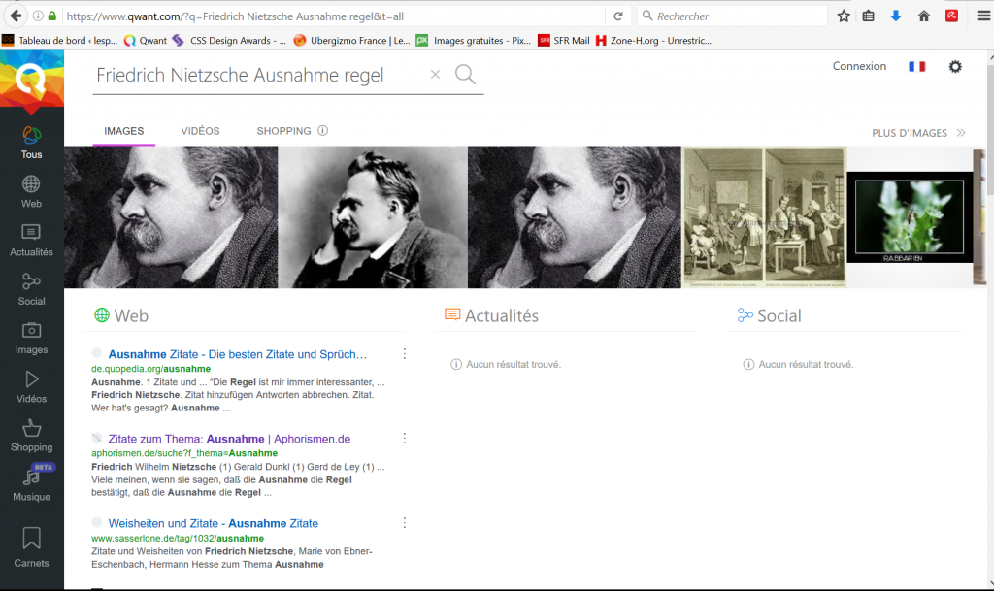Open options menu for Aphorismen.de result
The image size is (994, 591).
coord(405,439)
